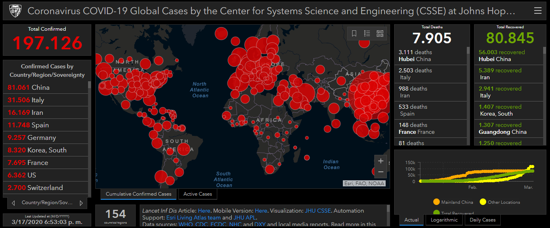Select 11.748 Spain in country list
The image size is (550, 228).
coord(46,125)
